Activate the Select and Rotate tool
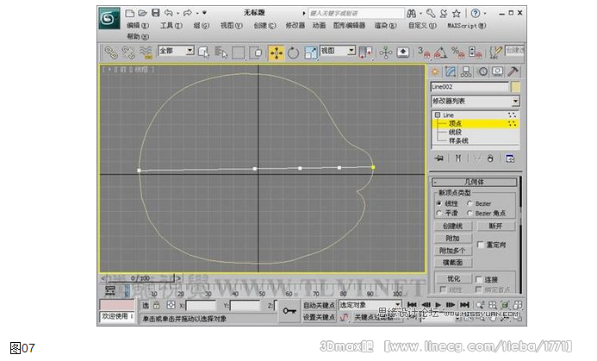 [x=293, y=53]
